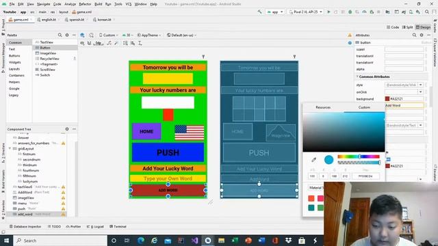The height and width of the screenshot is (246, 438).
Task: Open the default margin 8dp dropdown
Action: tap(99, 43)
